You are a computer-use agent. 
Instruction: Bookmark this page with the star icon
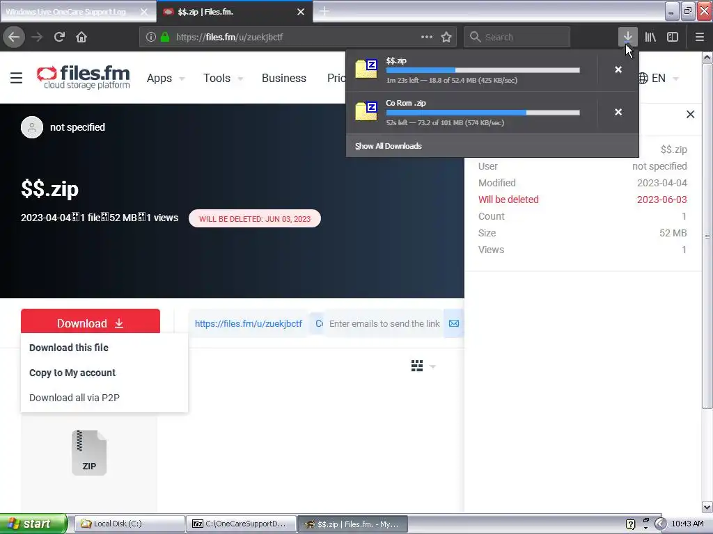[446, 37]
